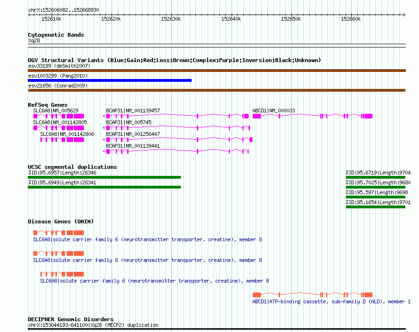
Task: Click the %ID:95.6719|Length:9704 duplication label
Action: pyautogui.click(x=378, y=173)
